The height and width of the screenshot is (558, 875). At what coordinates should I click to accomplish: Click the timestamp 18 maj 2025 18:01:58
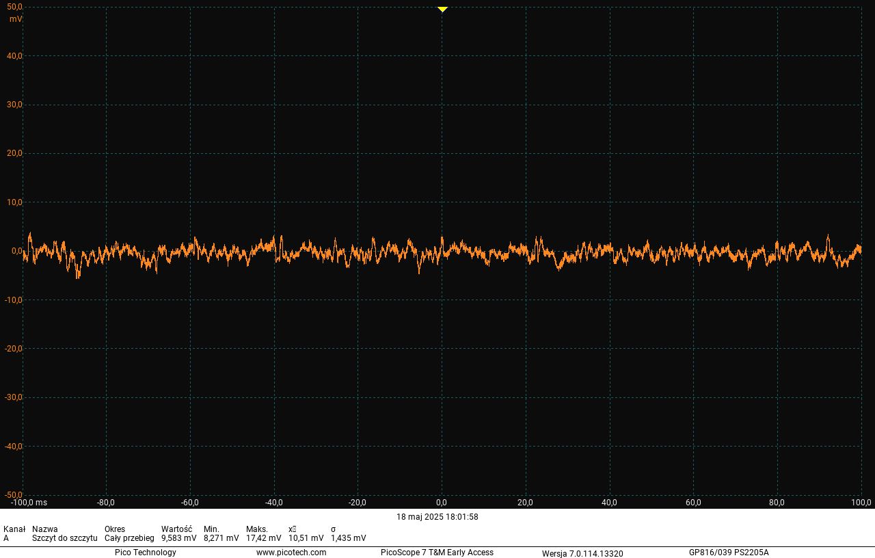click(437, 517)
